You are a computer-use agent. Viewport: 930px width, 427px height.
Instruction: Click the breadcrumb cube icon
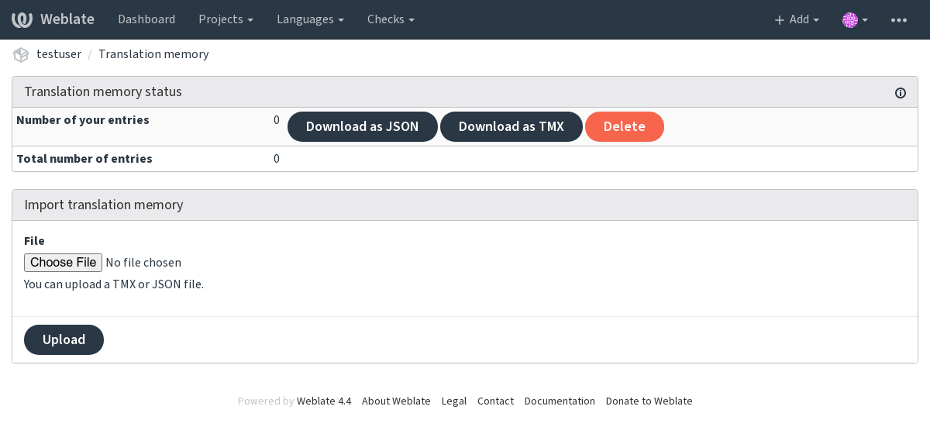(x=21, y=54)
